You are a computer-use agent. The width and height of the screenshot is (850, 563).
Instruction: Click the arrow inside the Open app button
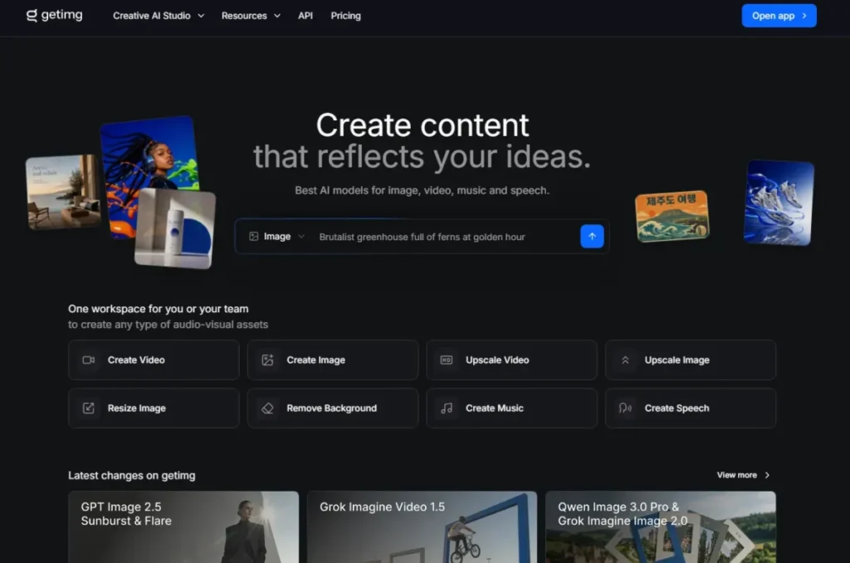pos(804,16)
